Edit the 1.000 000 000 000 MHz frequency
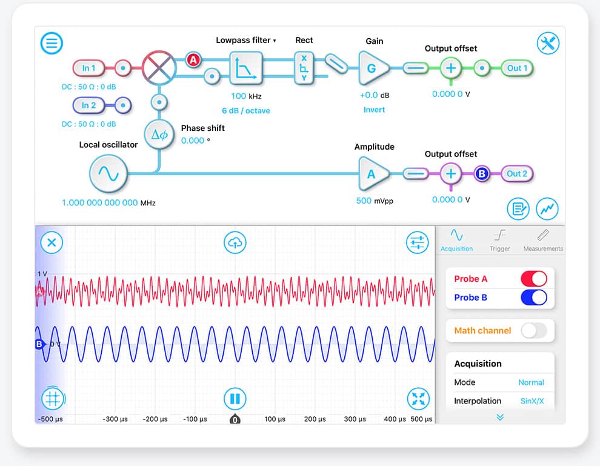The height and width of the screenshot is (466, 600). click(100, 203)
